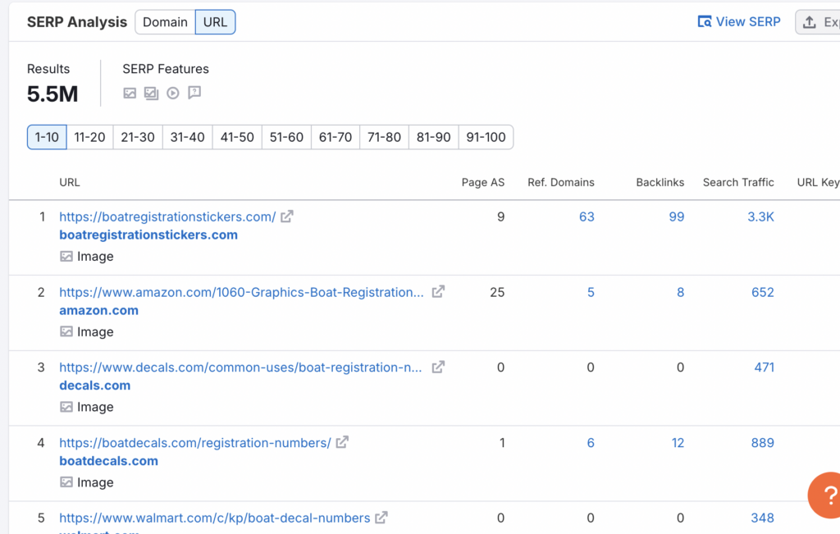
Task: Select results range 71-80
Action: [x=384, y=137]
